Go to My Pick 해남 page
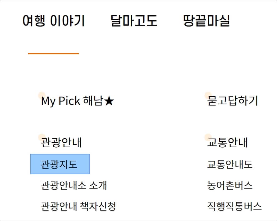The image size is (277, 221). tap(78, 101)
